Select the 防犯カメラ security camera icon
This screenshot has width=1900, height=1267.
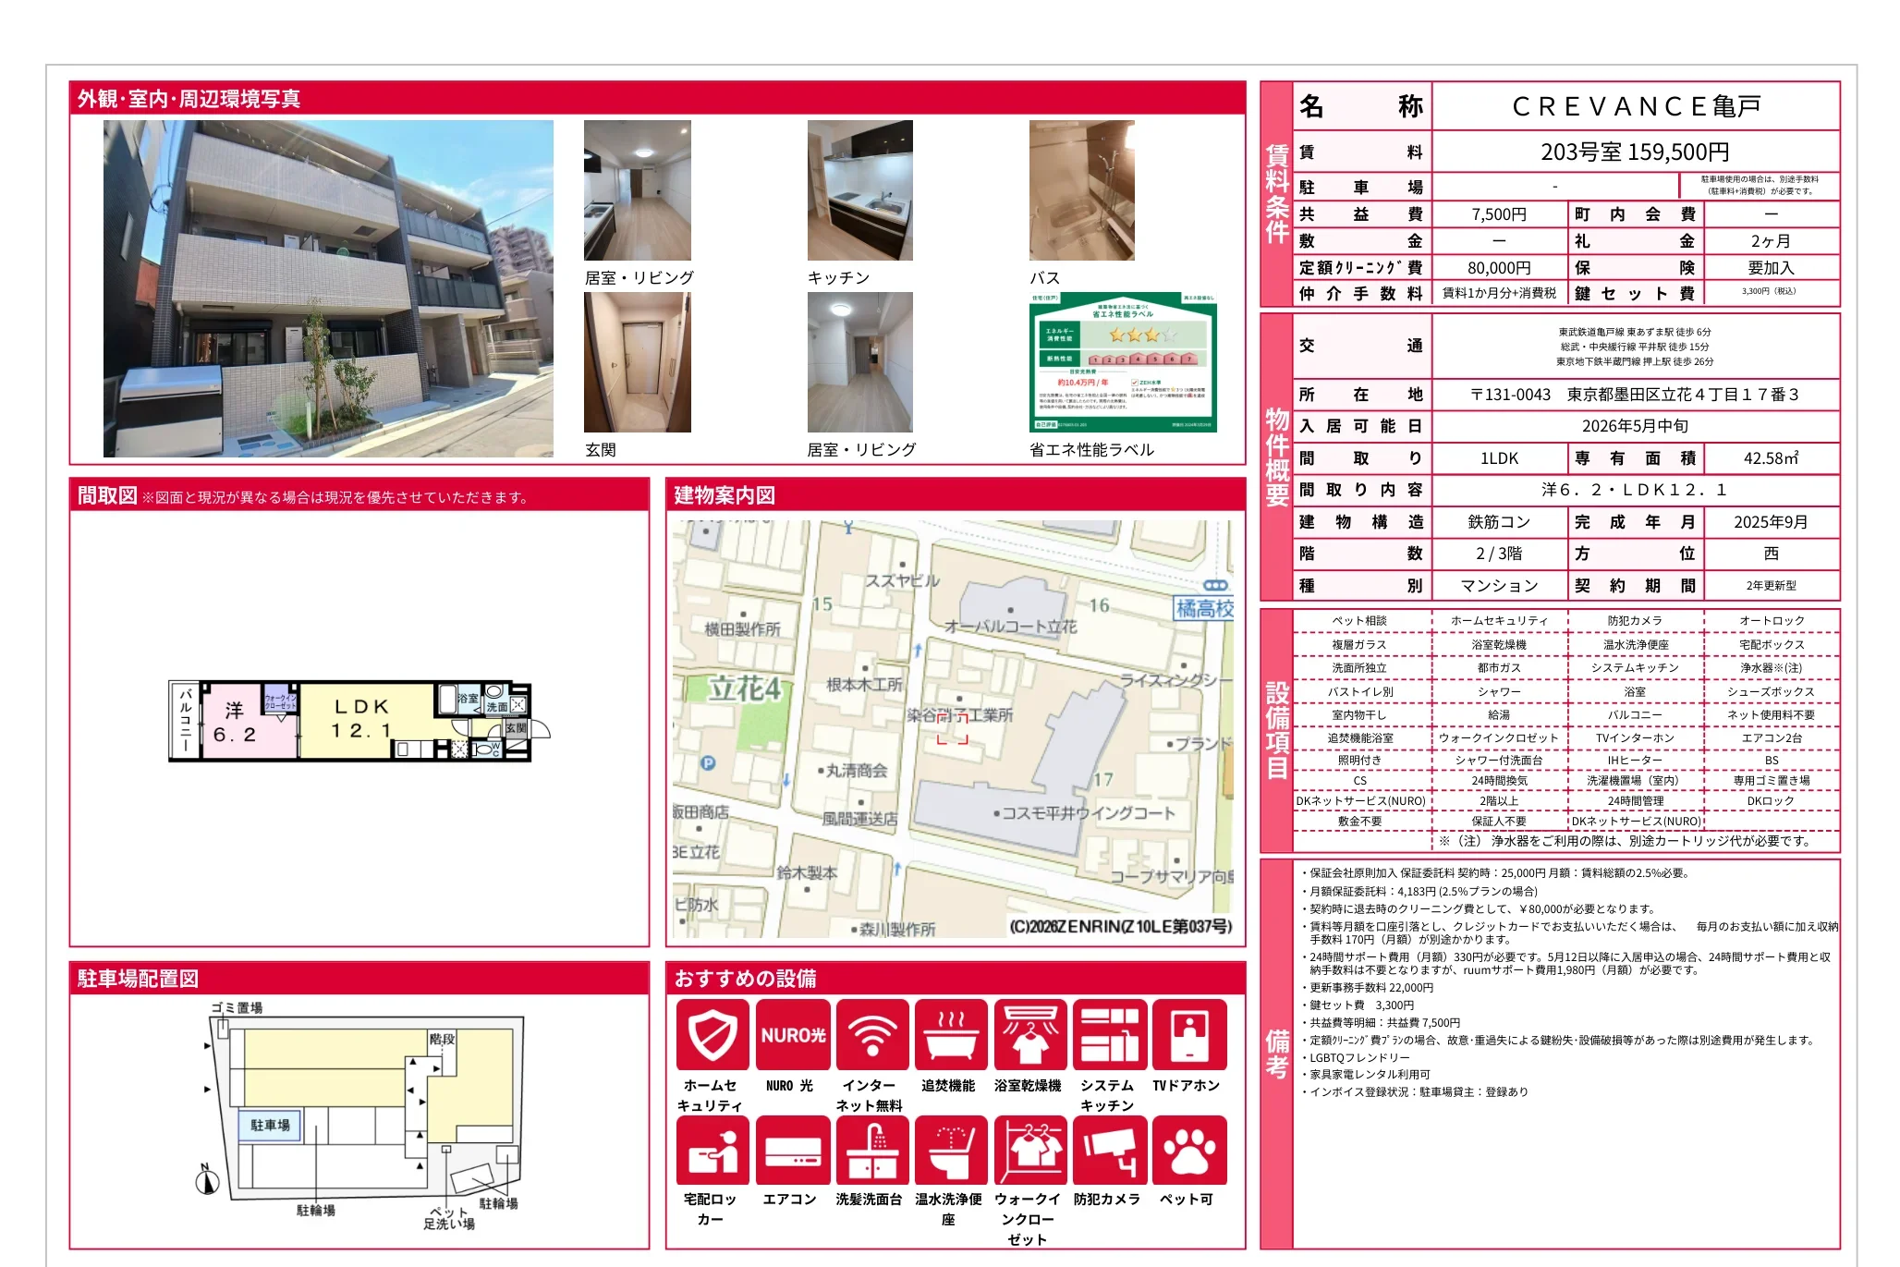coord(1109,1149)
